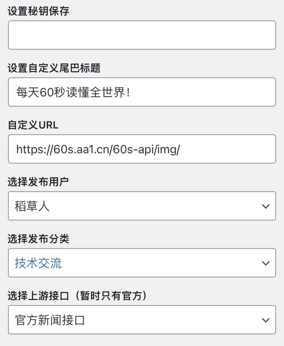The width and height of the screenshot is (284, 346).
Task: Place cursor in text 每天60秒读懂全世界！
Action: click(73, 92)
